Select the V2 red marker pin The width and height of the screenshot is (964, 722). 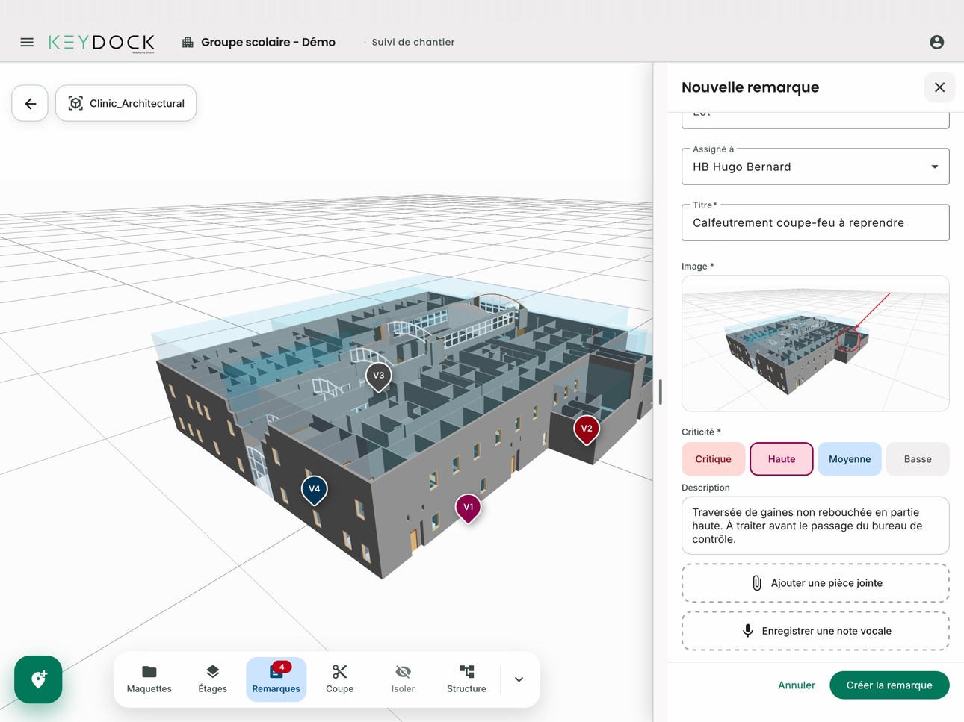click(587, 430)
